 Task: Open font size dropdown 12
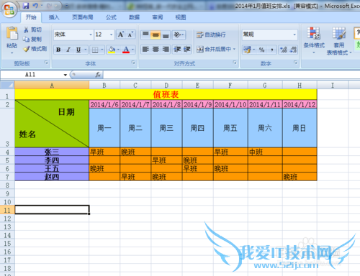pos(112,34)
